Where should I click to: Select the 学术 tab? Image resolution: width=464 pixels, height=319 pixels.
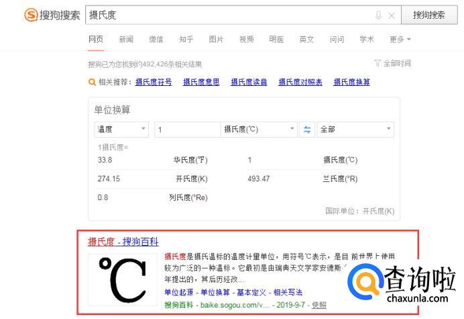pyautogui.click(x=367, y=39)
